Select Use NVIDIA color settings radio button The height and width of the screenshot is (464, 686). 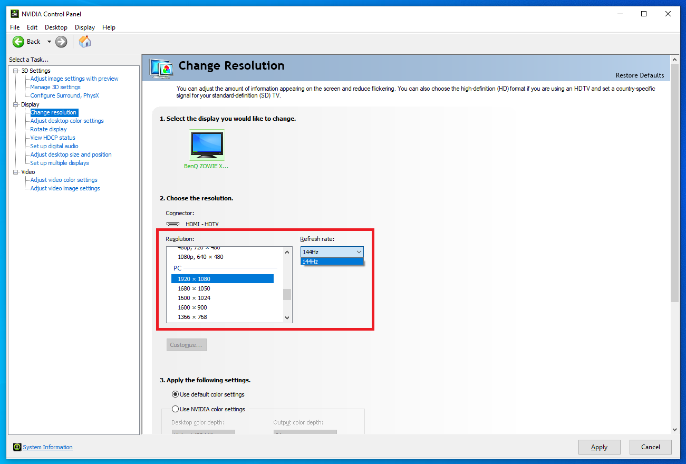pyautogui.click(x=176, y=409)
